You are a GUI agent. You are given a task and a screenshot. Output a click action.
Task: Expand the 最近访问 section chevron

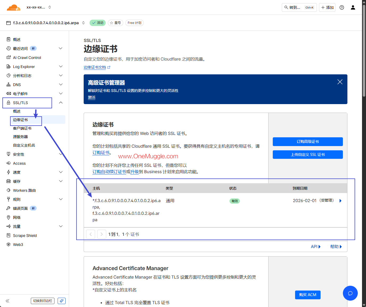61,48
